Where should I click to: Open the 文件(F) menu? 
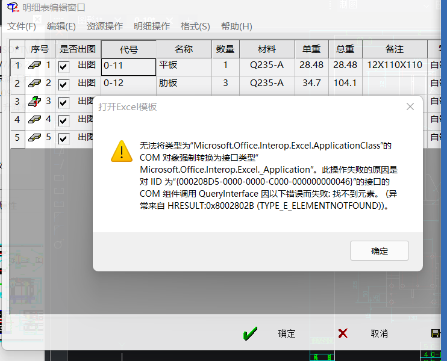point(22,26)
